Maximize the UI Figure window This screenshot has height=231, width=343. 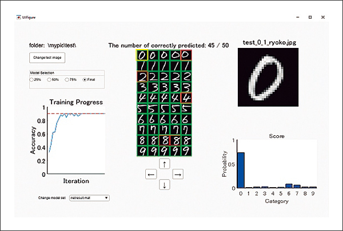click(x=310, y=17)
